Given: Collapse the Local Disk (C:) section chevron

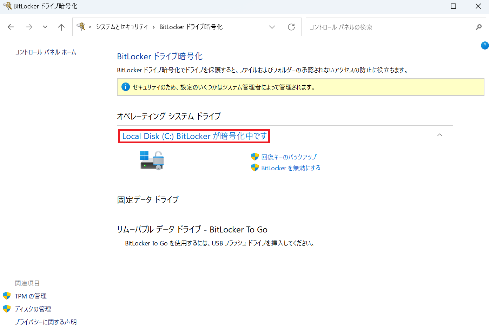Looking at the screenshot, I should (x=440, y=135).
